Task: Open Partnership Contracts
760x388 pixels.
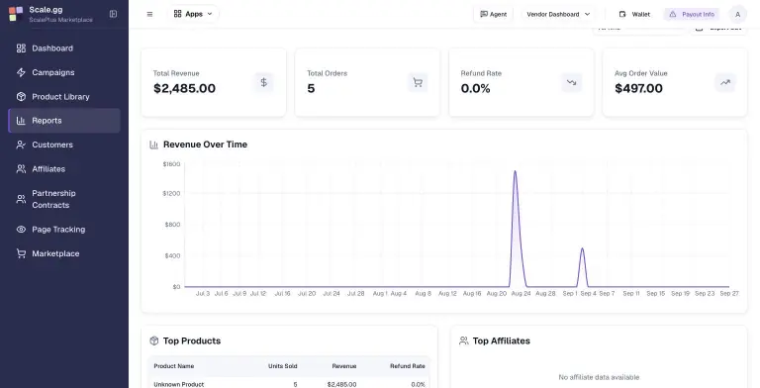Action: (x=64, y=199)
